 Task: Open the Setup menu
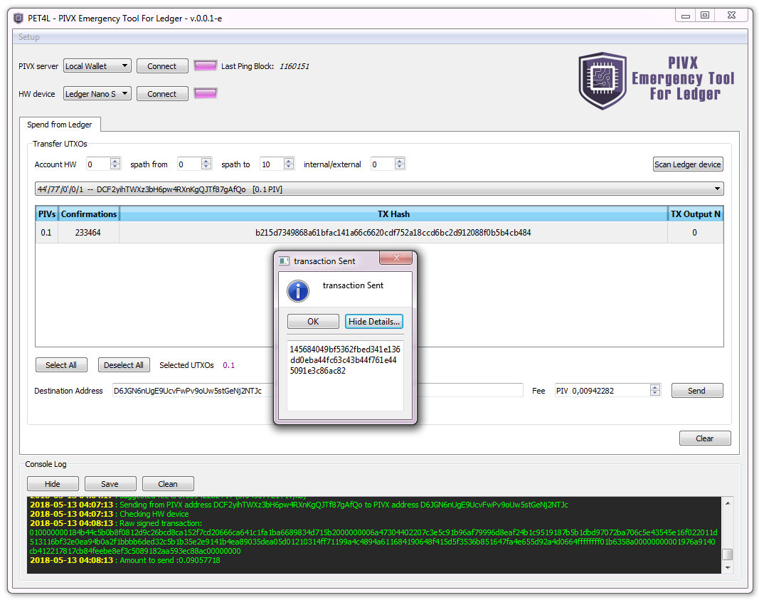point(29,37)
